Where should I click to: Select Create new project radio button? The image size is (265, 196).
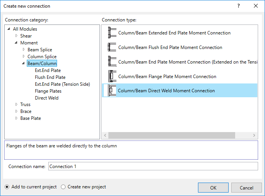tap(63, 187)
